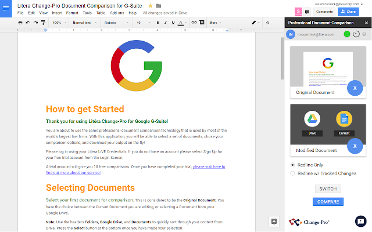Open the zoom 100% dropdown
The image size is (372, 232).
tap(59, 23)
